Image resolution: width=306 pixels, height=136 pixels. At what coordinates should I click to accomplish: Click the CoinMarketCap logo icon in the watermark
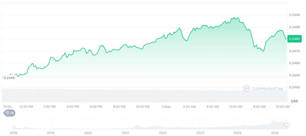coord(246,89)
